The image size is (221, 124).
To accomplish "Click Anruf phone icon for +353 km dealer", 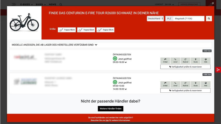I will click(x=175, y=60).
